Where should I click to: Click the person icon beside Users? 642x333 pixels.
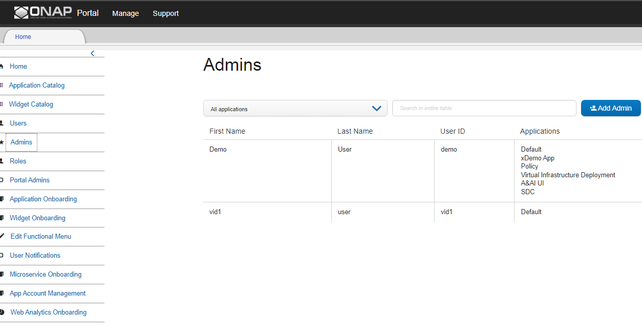pos(2,123)
